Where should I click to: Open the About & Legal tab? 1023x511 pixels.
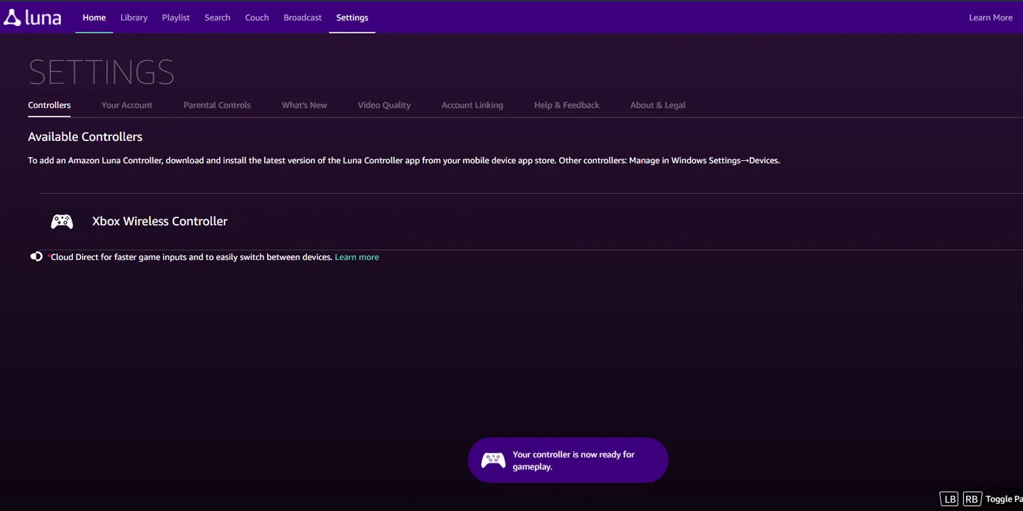(658, 105)
